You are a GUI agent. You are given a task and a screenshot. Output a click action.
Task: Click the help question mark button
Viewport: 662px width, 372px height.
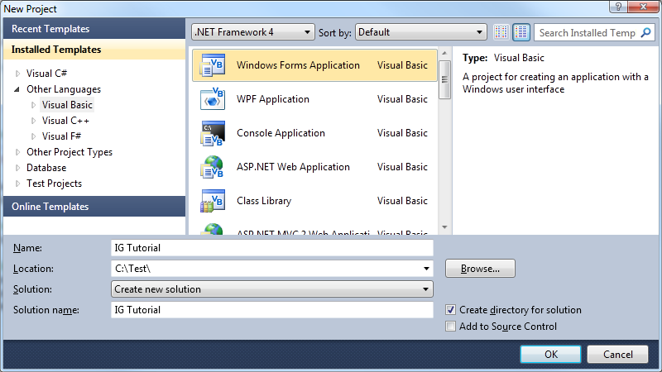[618, 7]
